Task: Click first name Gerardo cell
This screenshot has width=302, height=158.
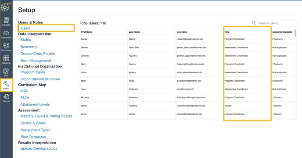Action: click(x=85, y=56)
